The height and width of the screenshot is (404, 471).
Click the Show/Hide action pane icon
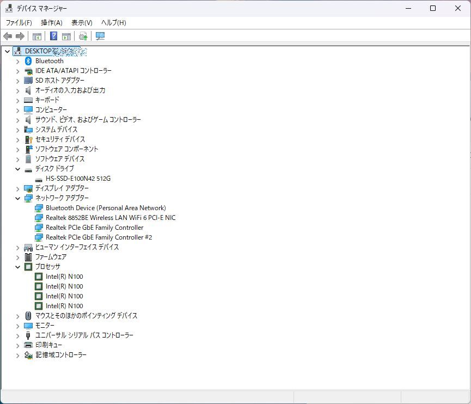[x=66, y=36]
